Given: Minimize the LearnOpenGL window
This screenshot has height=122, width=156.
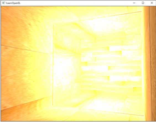Looking at the screenshot, I should (x=134, y=3).
